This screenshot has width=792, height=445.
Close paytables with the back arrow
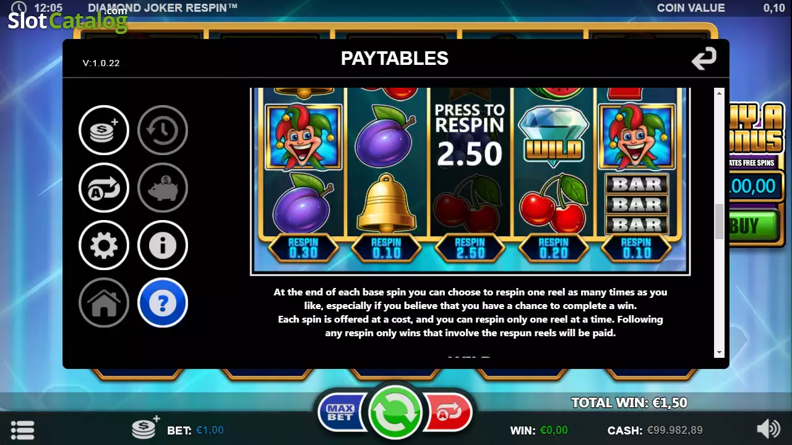[x=704, y=58]
